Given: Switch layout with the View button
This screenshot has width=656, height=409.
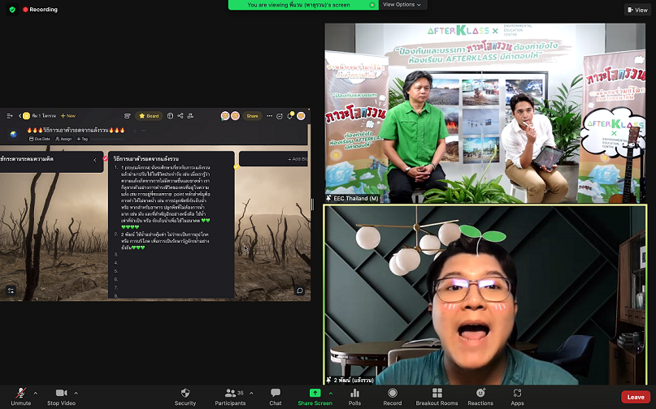Looking at the screenshot, I should click(x=636, y=10).
